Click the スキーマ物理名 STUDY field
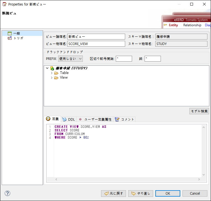This screenshot has height=201, width=211. [x=181, y=44]
